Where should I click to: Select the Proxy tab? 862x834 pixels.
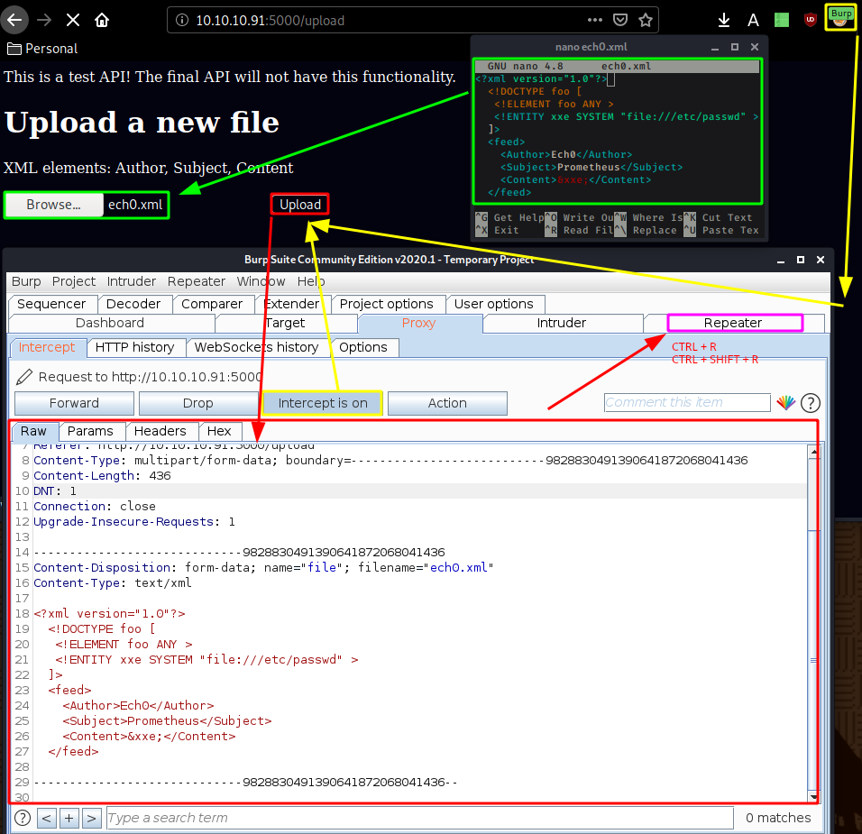[419, 324]
